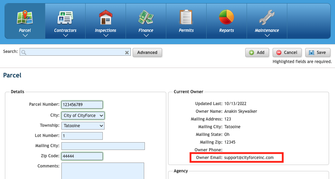Viewport: 335px width, 179px height.
Task: Open the Township dropdown
Action: [x=83, y=126]
